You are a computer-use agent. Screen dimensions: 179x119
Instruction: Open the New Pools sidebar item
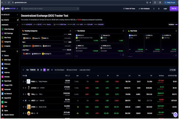8,37
